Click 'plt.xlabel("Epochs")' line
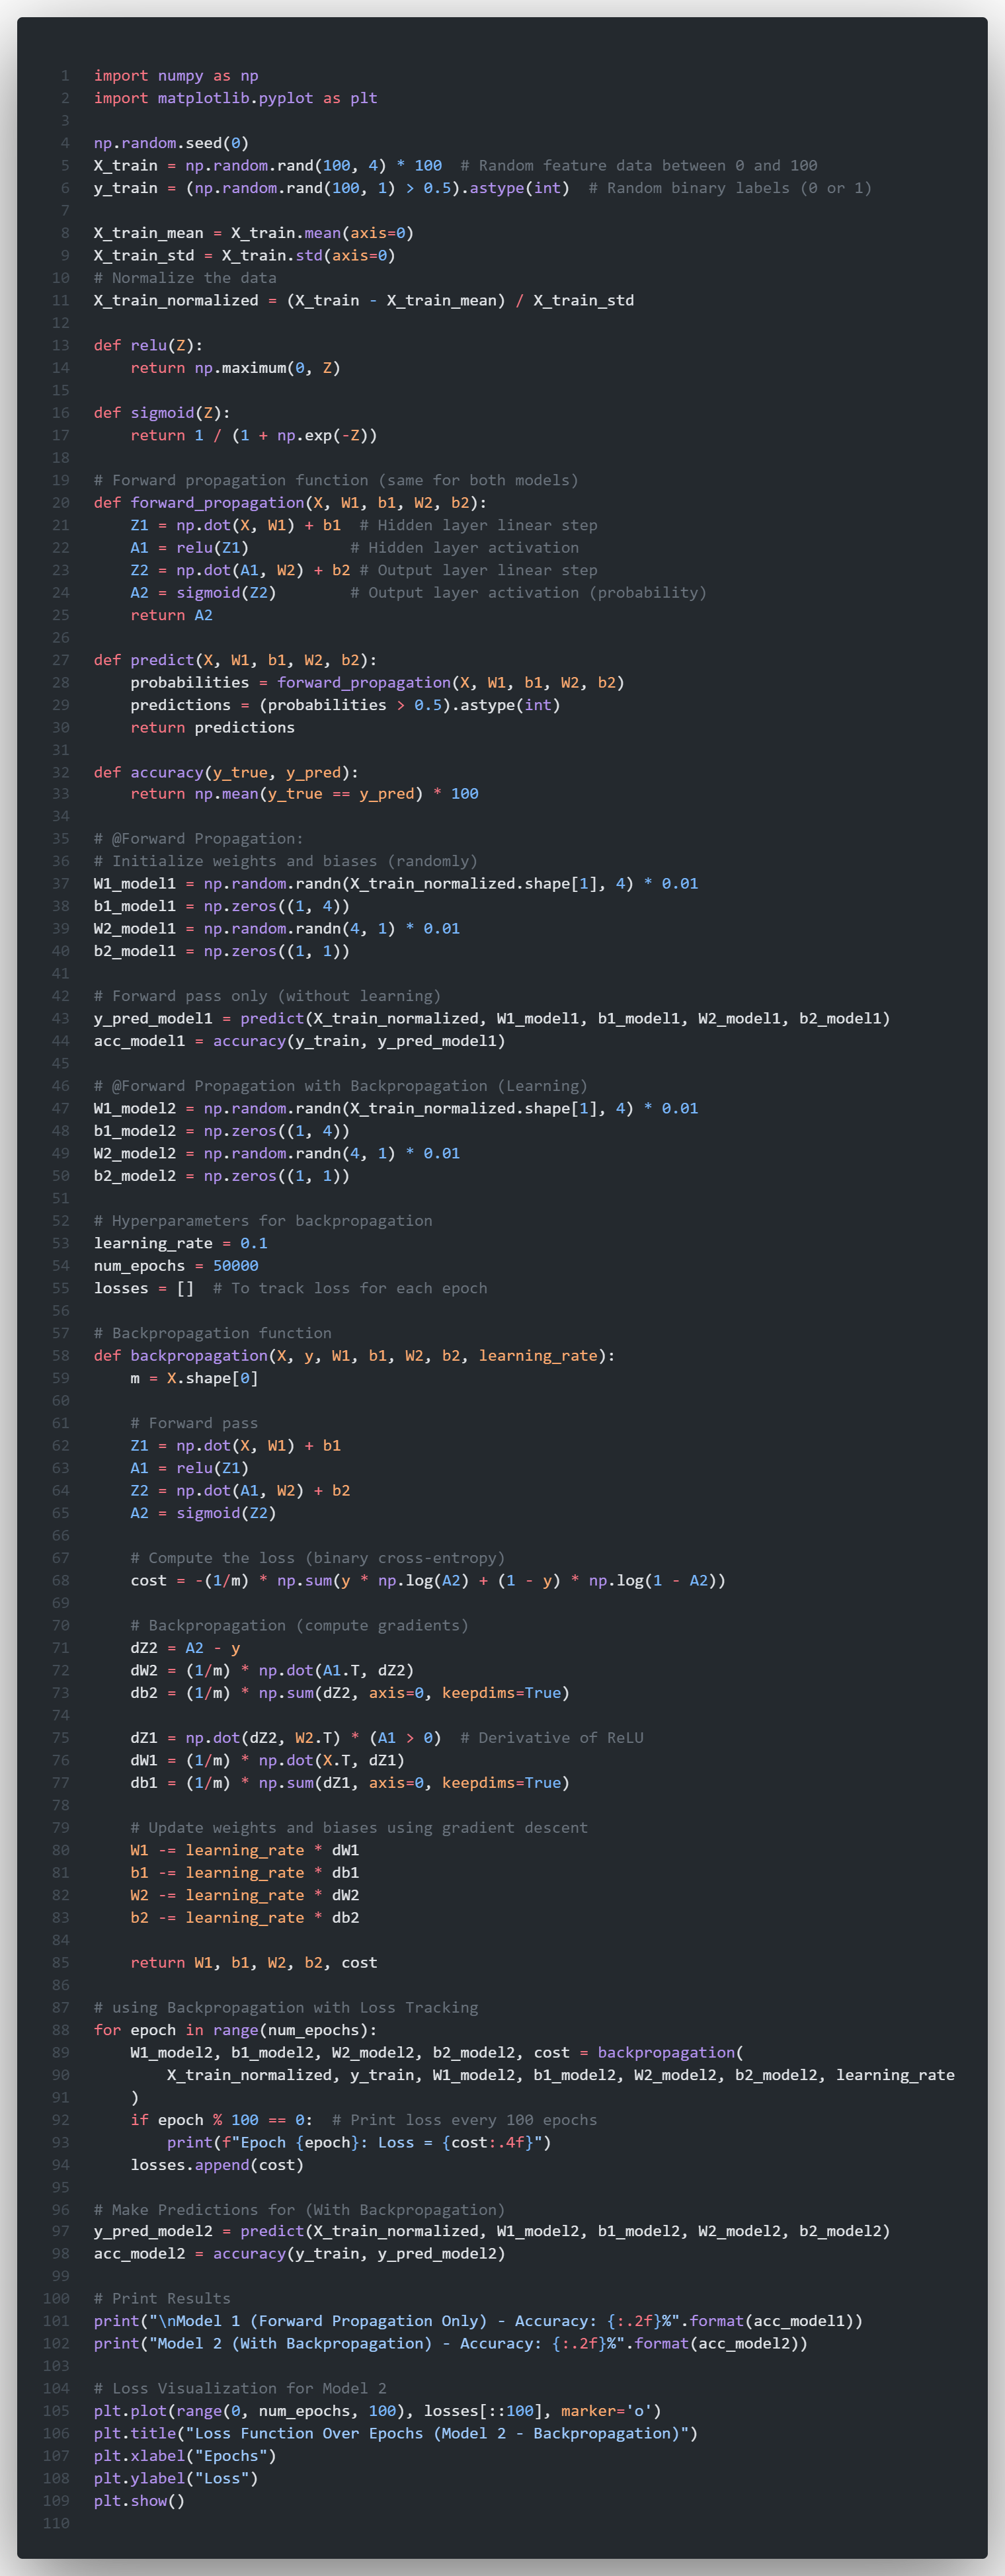 (x=185, y=2456)
